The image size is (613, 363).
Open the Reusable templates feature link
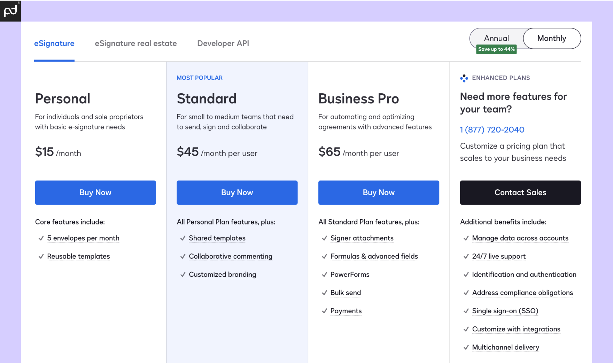[x=78, y=256]
